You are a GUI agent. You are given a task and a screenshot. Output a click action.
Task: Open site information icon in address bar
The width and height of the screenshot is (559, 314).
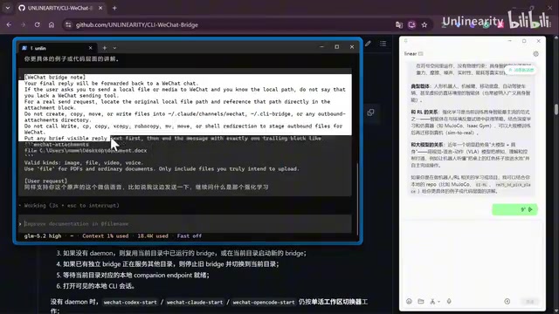[x=68, y=24]
